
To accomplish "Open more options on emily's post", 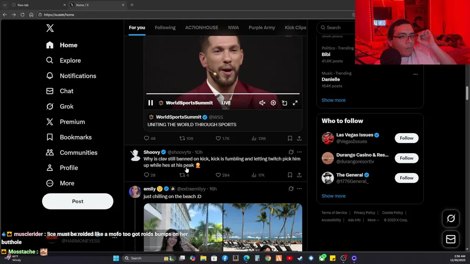I will (299, 188).
